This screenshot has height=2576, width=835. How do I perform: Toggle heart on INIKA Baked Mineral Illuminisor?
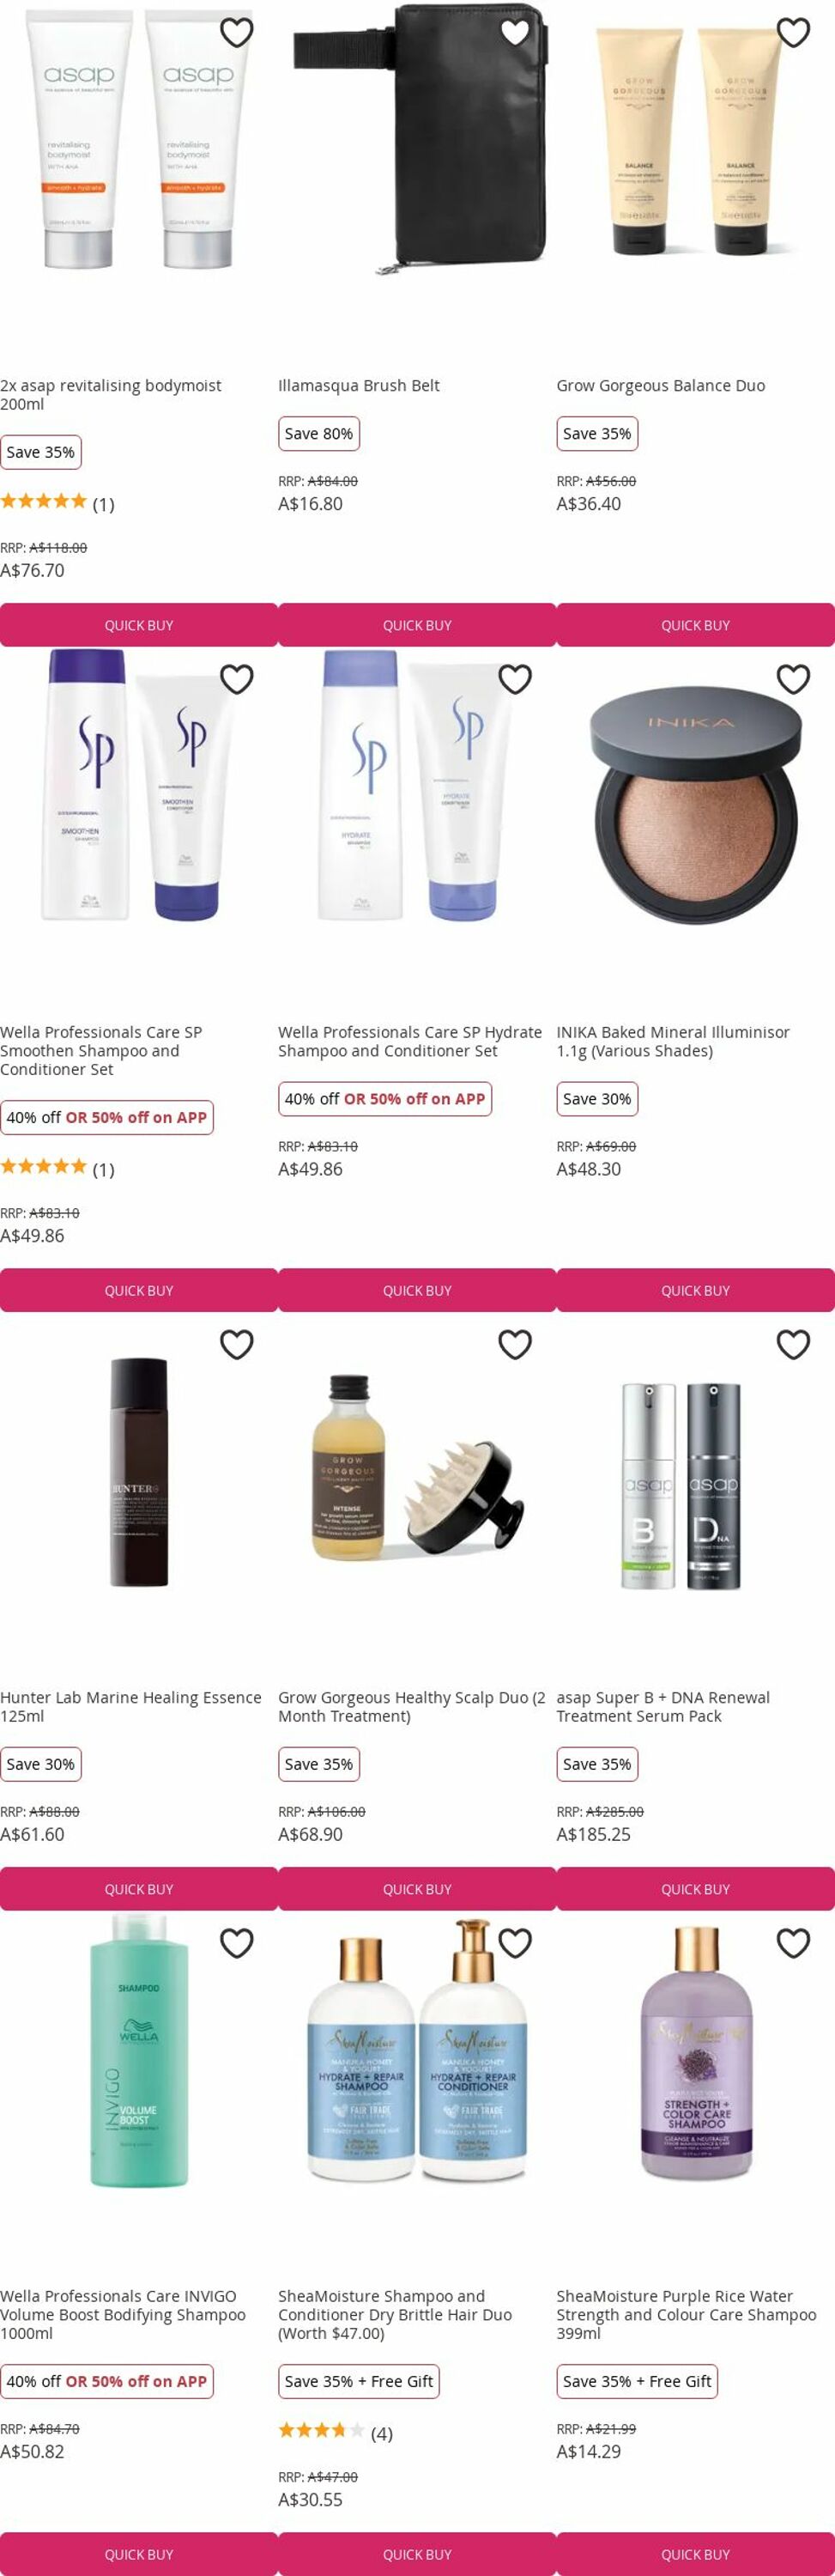793,679
